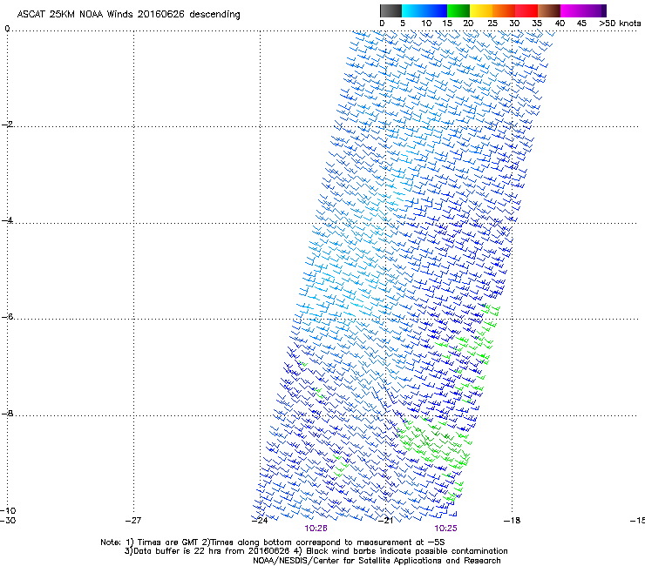Click the longitude axis label -24

coord(260,521)
